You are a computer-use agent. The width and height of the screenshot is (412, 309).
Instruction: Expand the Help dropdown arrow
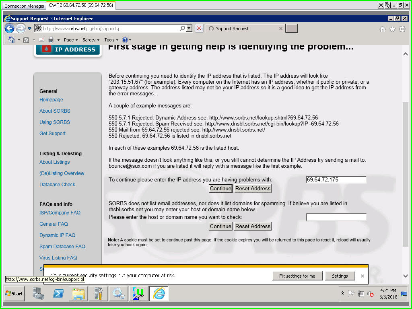(130, 40)
